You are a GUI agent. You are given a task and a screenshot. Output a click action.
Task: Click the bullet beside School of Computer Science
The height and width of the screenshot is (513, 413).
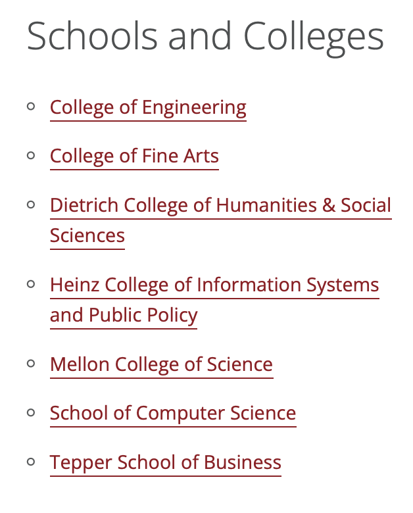click(x=31, y=412)
